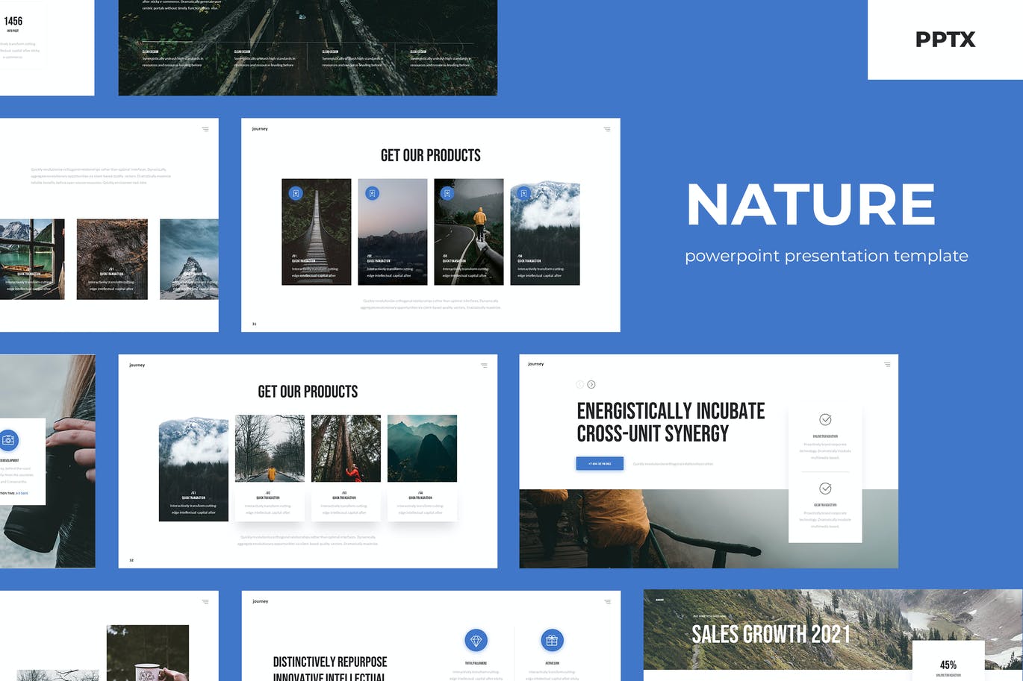Click the blue gift box icon
This screenshot has height=681, width=1023.
click(552, 640)
